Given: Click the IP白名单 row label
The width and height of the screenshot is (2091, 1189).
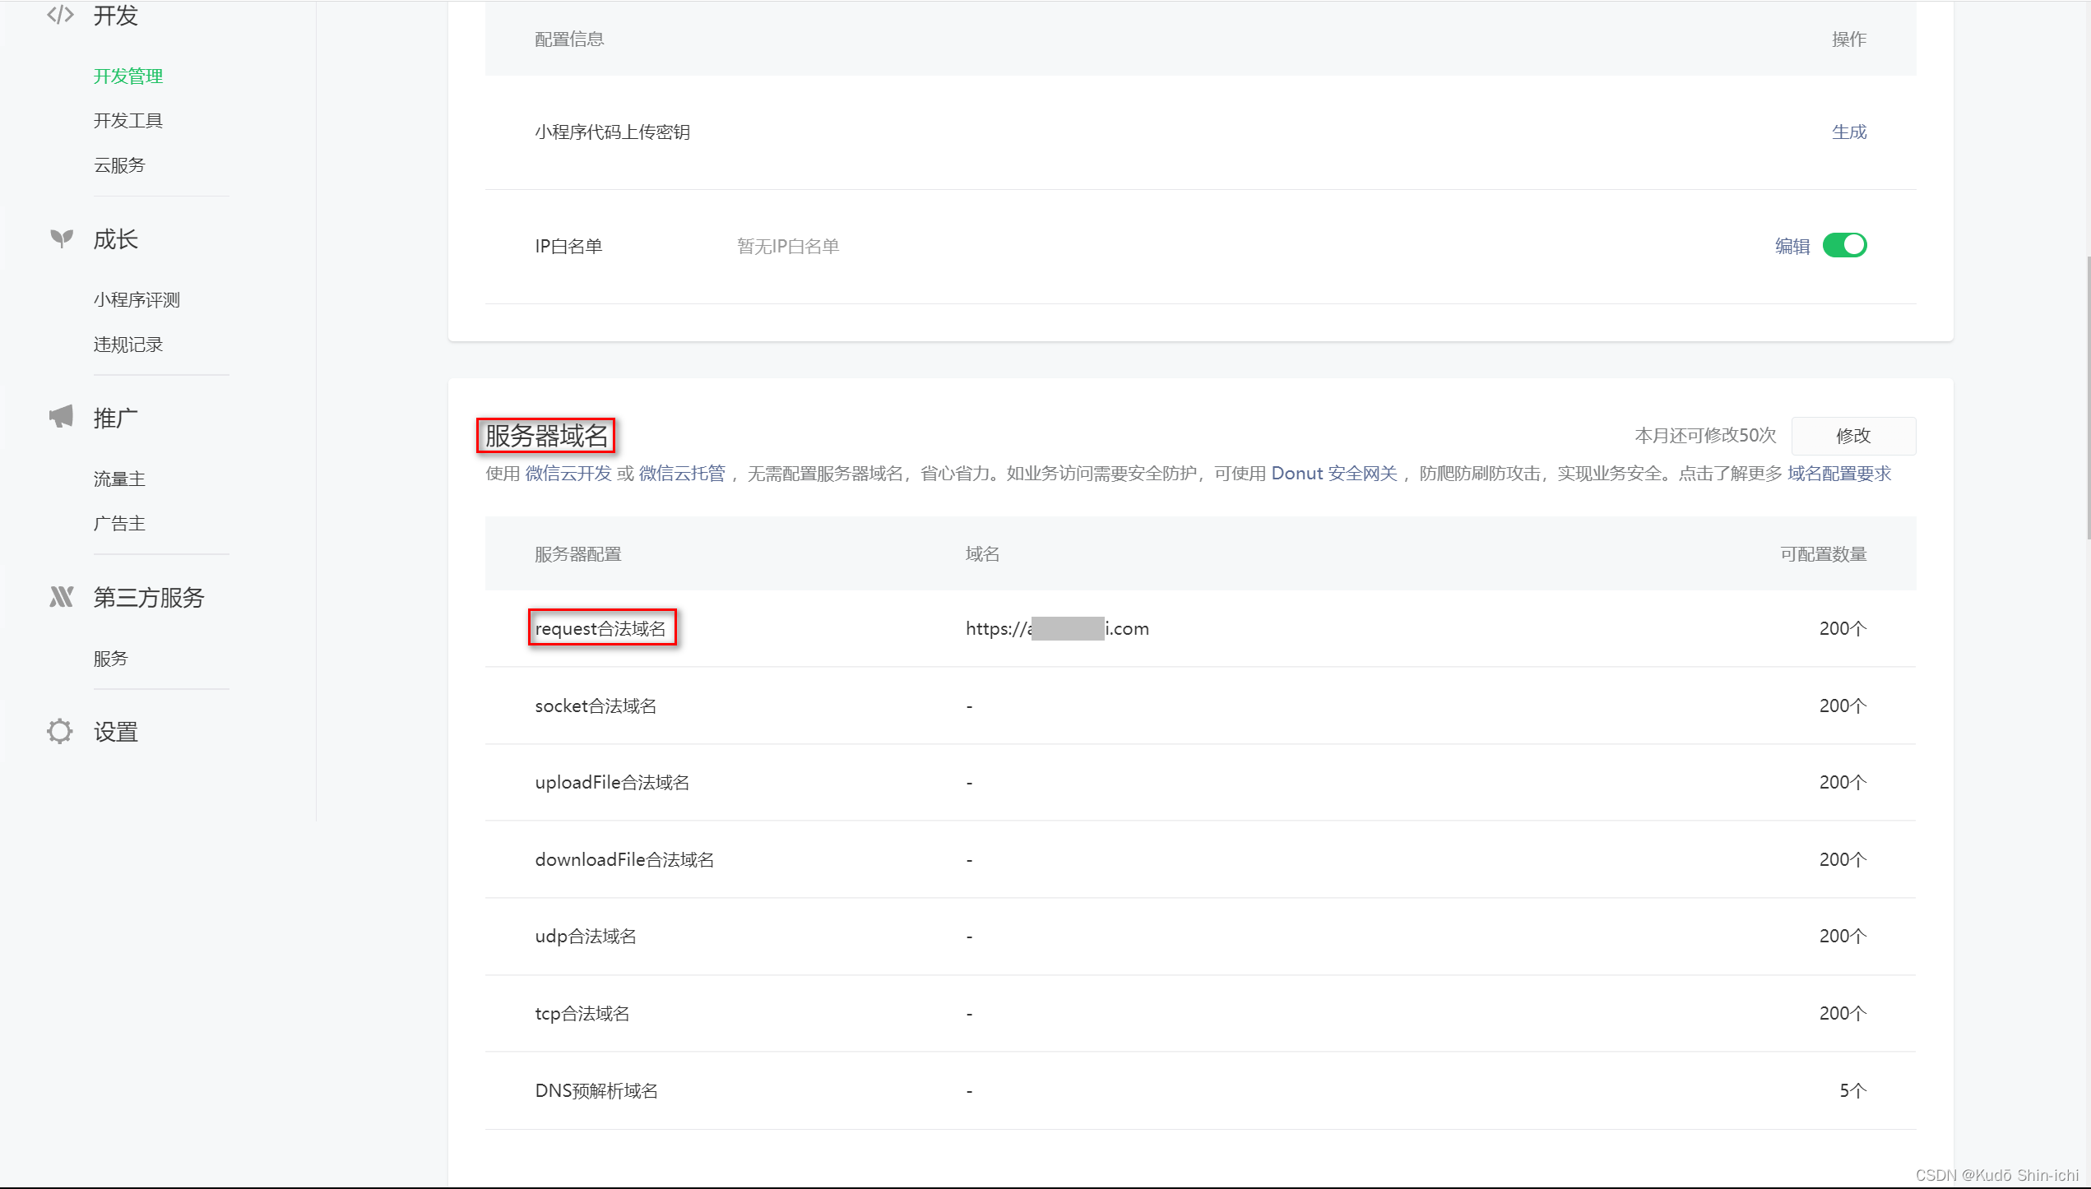Looking at the screenshot, I should tap(568, 247).
